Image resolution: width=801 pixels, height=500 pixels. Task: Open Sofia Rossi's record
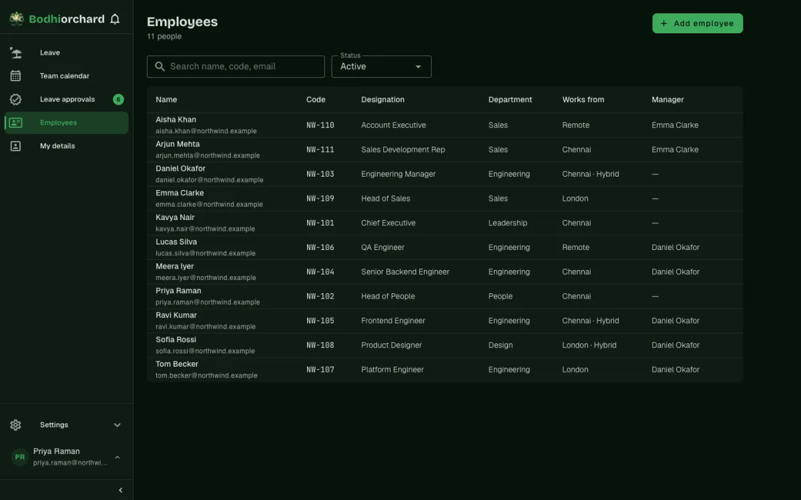176,340
